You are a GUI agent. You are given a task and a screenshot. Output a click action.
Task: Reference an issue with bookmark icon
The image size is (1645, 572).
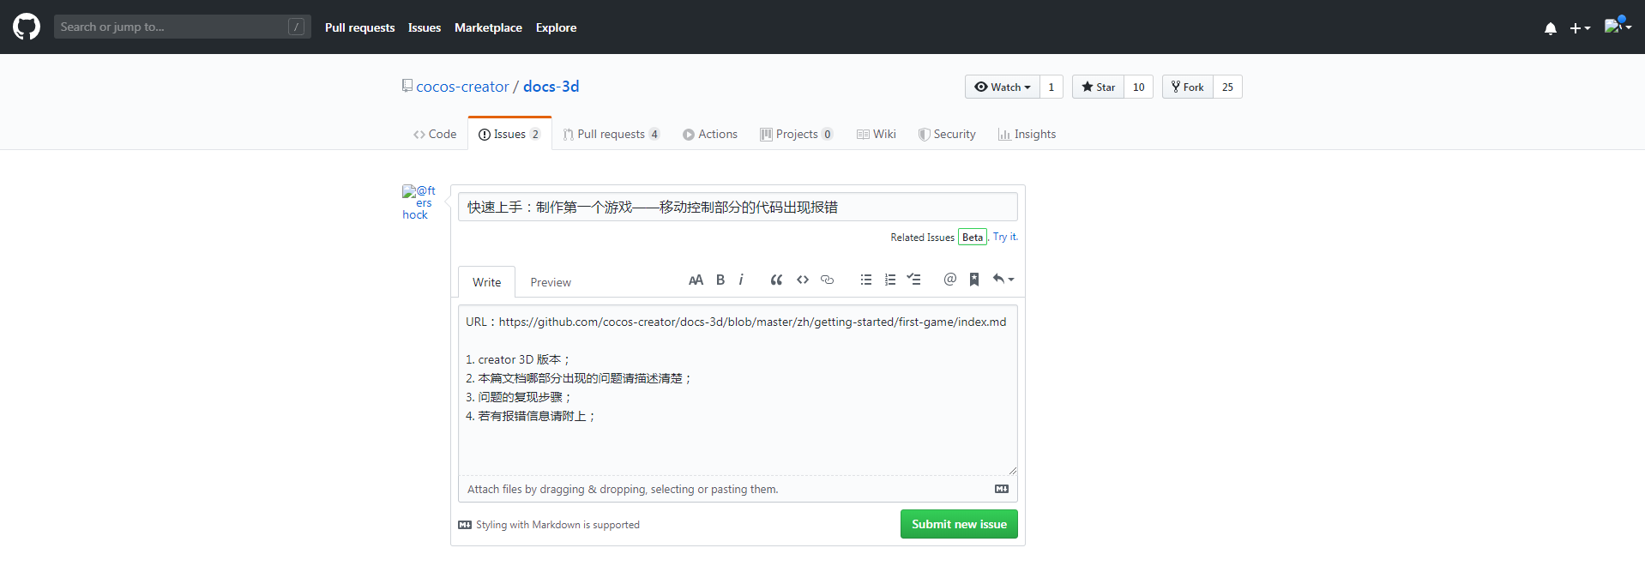(974, 280)
